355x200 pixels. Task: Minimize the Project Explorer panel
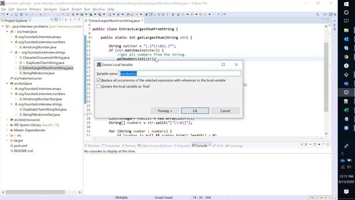[x=75, y=20]
